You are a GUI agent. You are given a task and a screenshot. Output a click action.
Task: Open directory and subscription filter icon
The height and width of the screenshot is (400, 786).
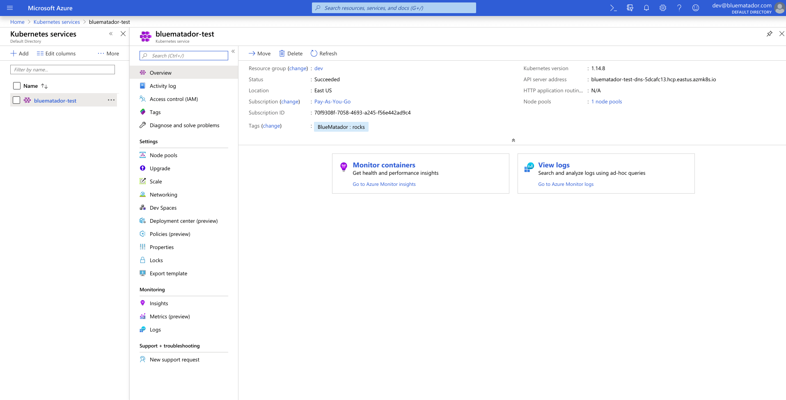(x=630, y=8)
